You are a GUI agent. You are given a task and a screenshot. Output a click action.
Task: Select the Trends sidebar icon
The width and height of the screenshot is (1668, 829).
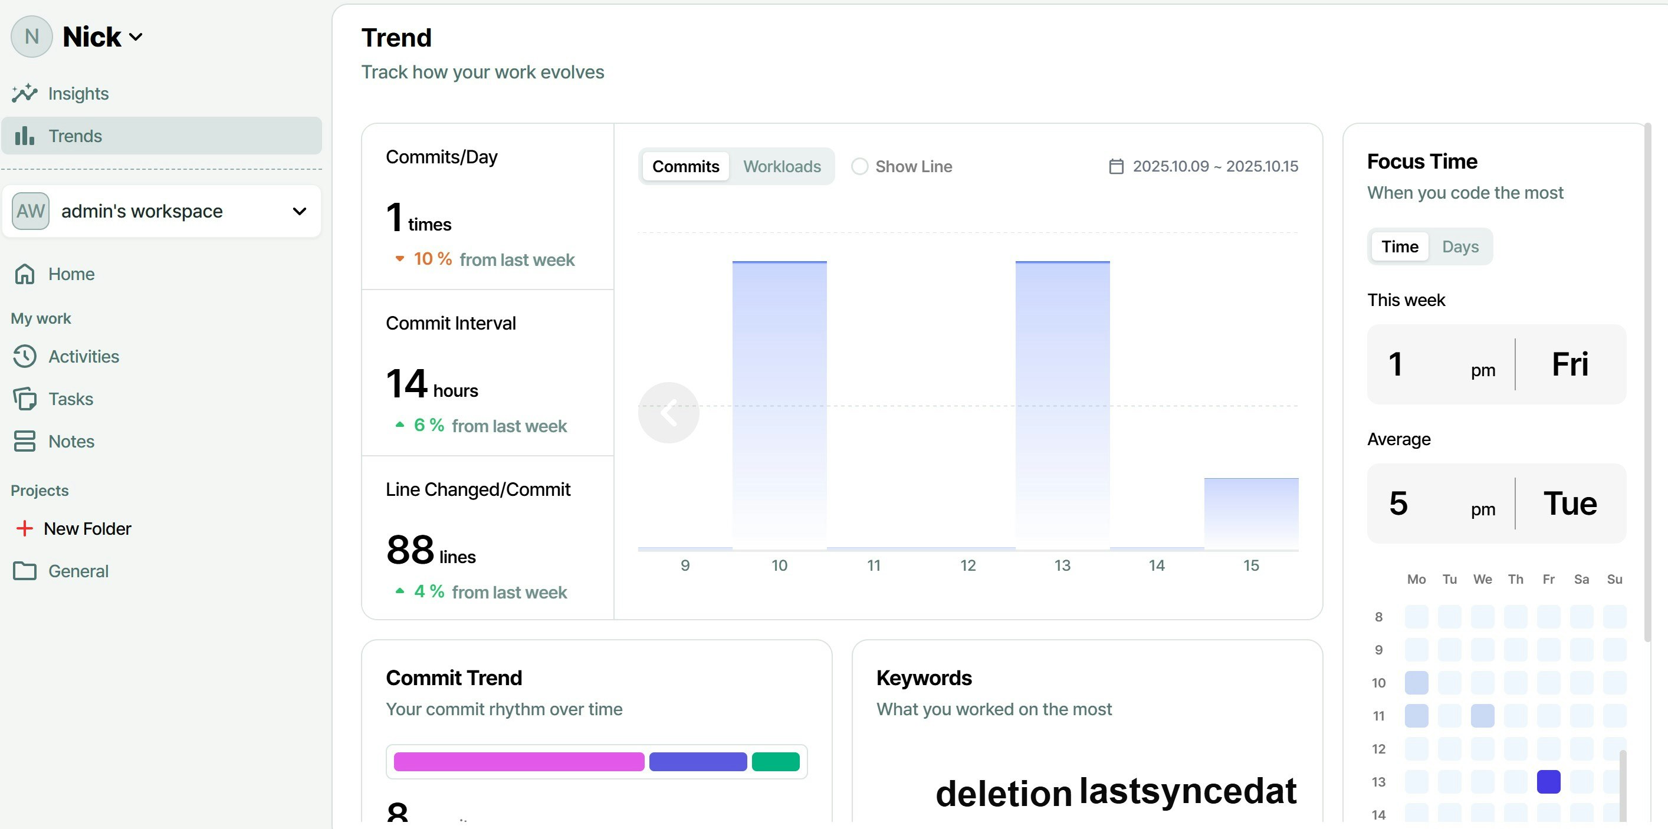coord(24,136)
